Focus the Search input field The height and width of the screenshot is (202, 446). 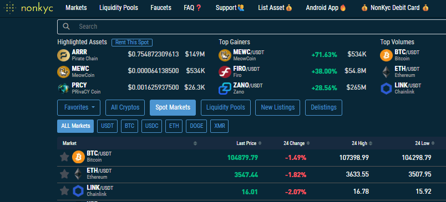click(251, 27)
